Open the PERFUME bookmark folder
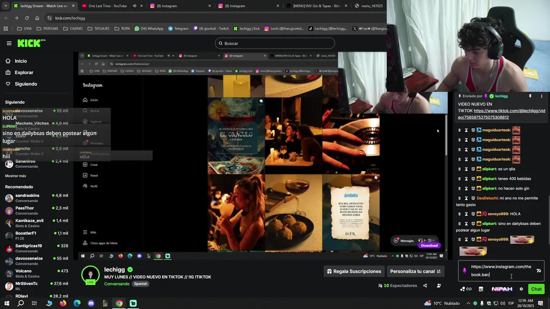 pyautogui.click(x=47, y=29)
